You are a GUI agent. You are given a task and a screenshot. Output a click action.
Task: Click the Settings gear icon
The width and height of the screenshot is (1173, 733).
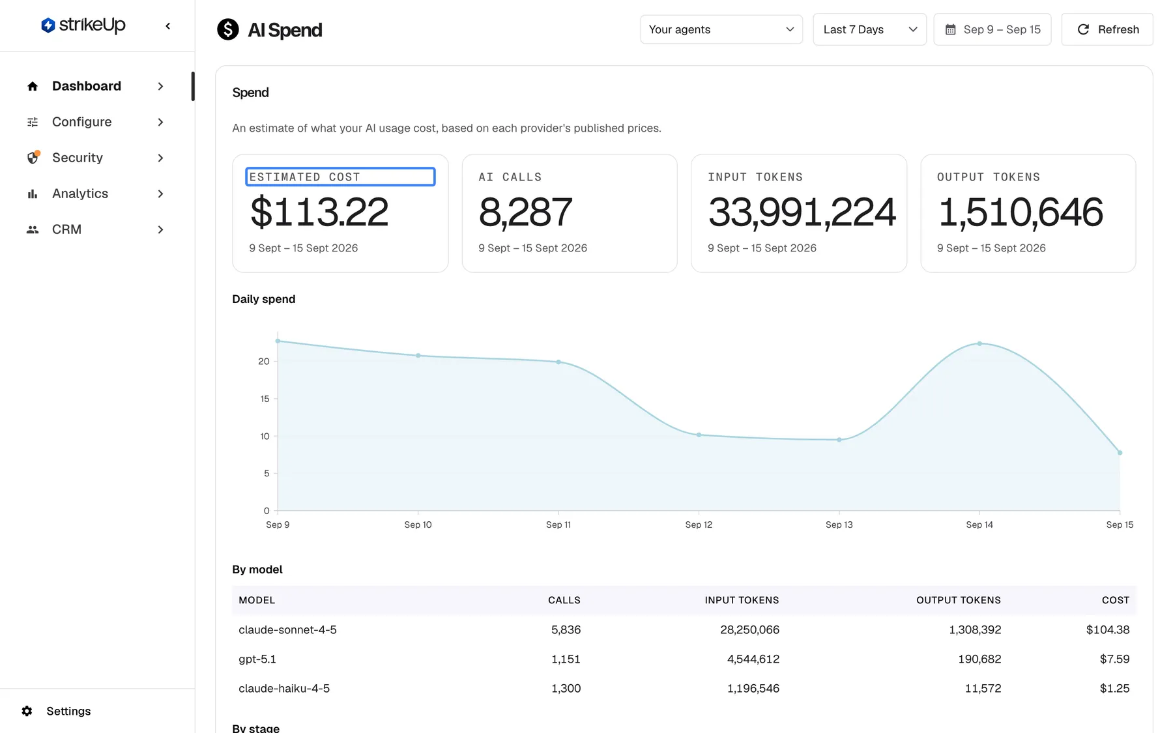tap(27, 711)
